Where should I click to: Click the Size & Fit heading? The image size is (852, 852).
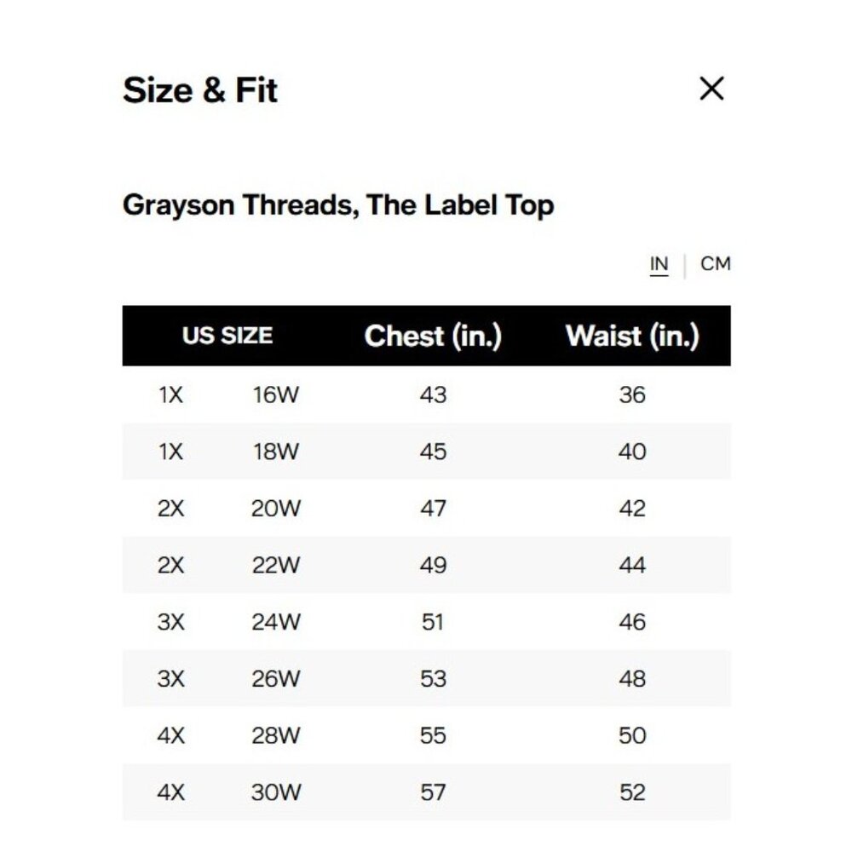pos(200,90)
